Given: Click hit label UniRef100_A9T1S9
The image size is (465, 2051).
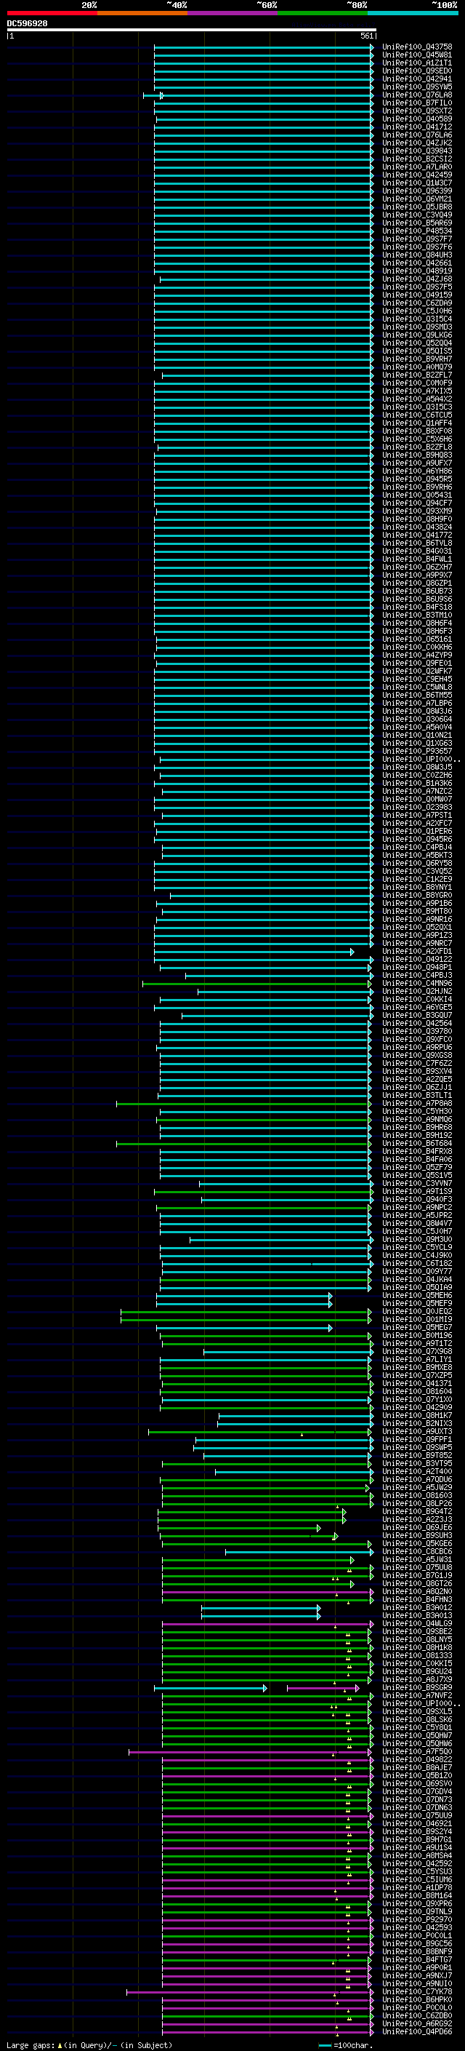Looking at the screenshot, I should [417, 1191].
